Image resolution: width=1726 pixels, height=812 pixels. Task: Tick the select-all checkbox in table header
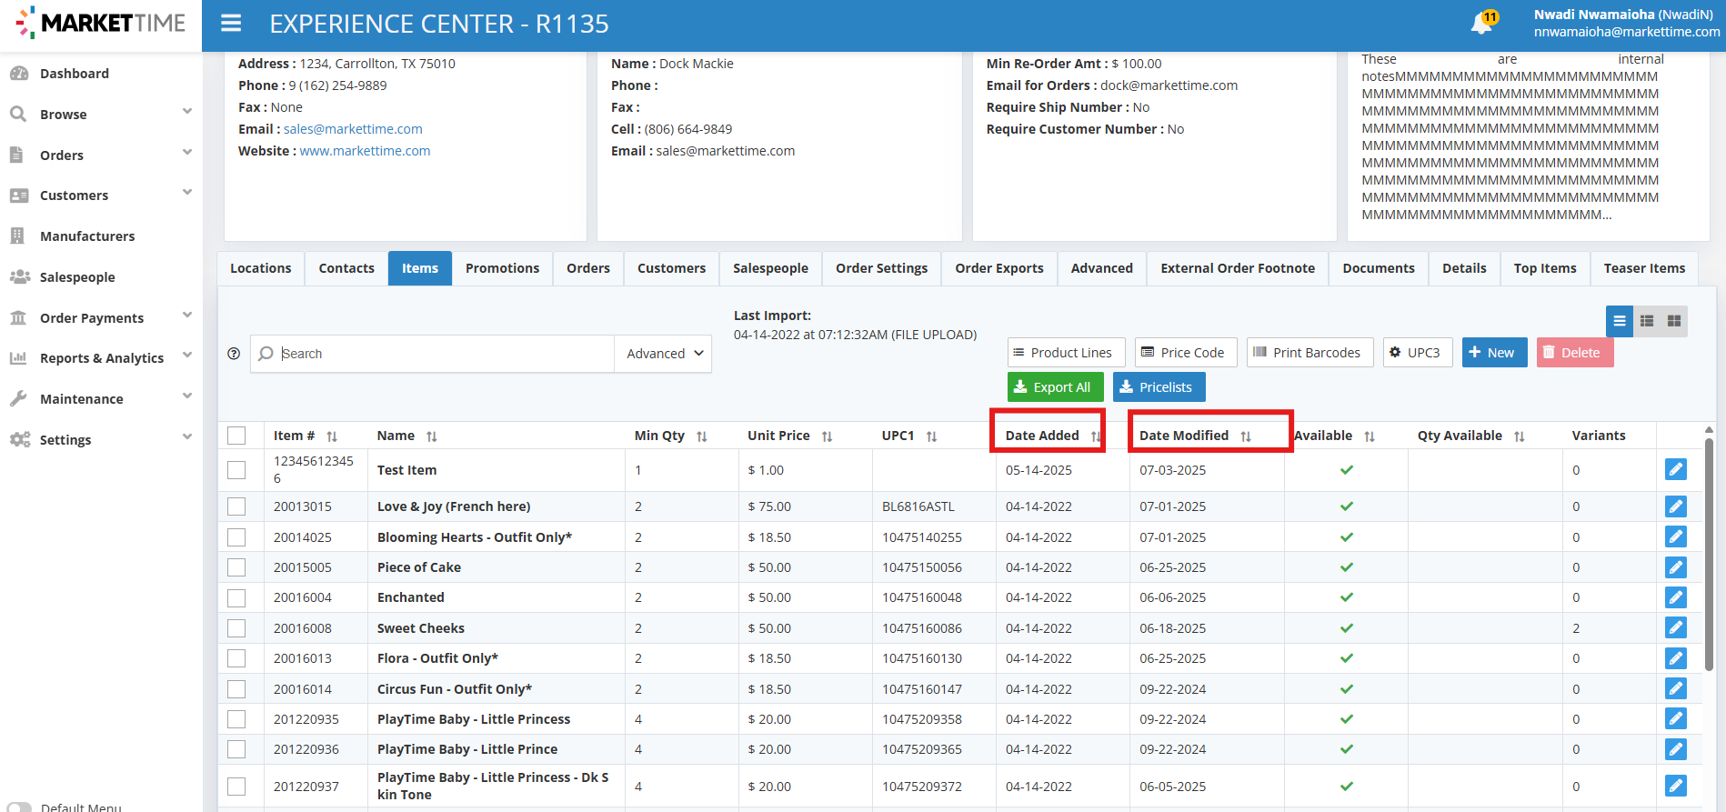point(236,436)
